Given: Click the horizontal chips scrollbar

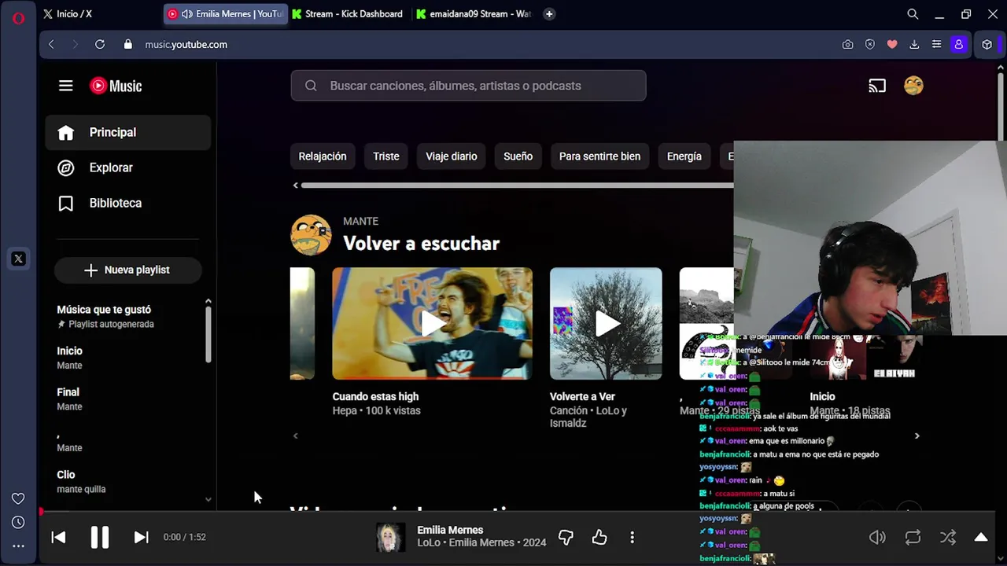Looking at the screenshot, I should (x=517, y=186).
